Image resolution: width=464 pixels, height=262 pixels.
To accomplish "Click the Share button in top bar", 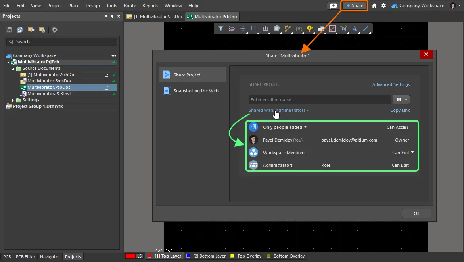I will (x=355, y=6).
